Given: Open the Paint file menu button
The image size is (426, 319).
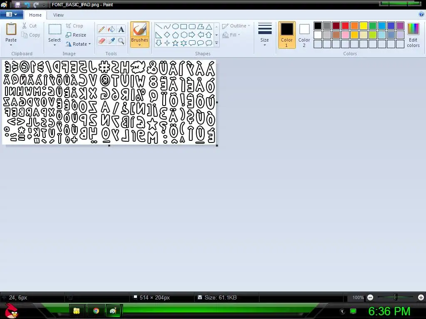Looking at the screenshot, I should 11,15.
